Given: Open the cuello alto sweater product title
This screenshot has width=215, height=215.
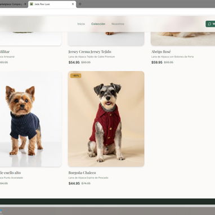Looking at the screenshot, I should tap(10, 173).
